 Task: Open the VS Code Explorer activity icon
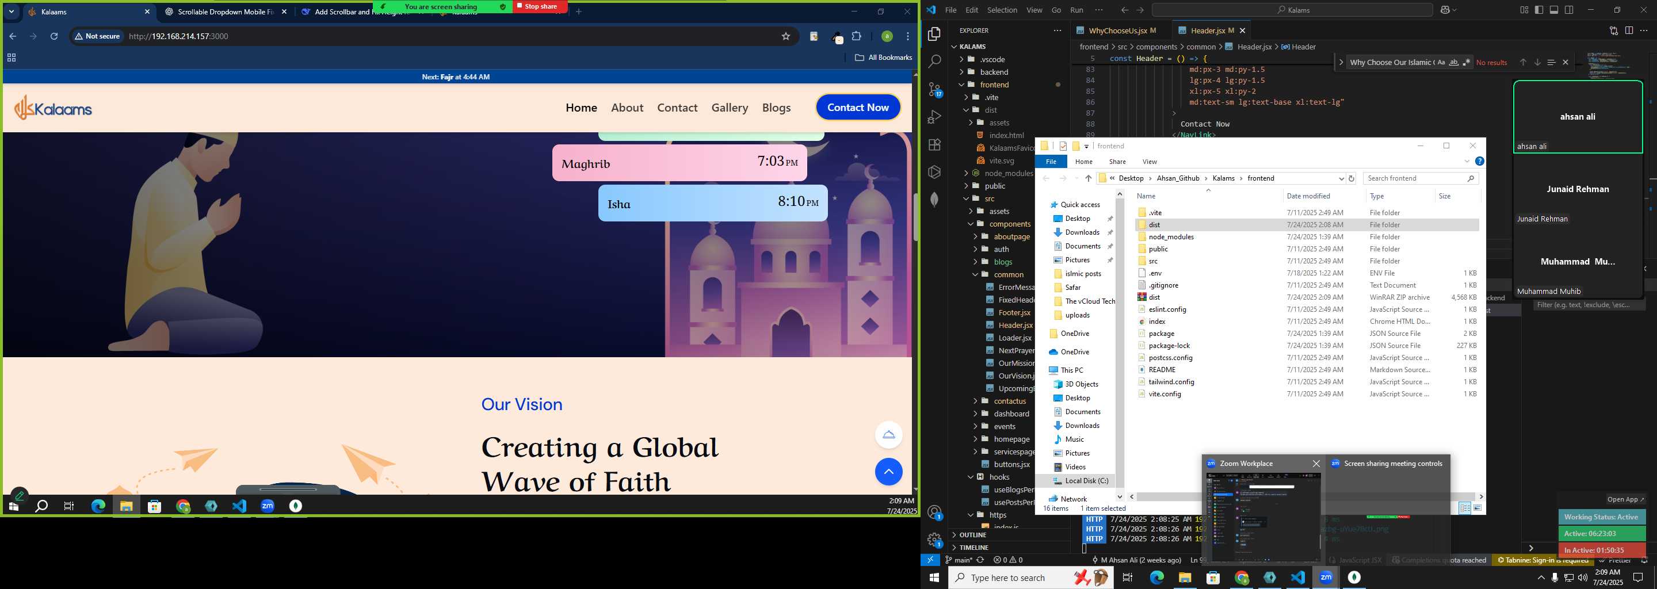pos(934,34)
